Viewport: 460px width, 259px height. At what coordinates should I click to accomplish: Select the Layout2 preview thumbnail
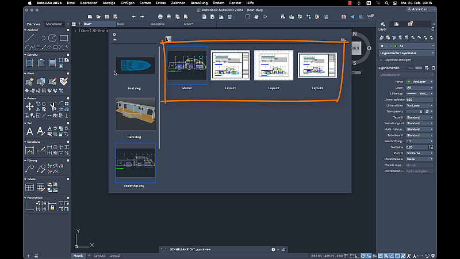(274, 65)
